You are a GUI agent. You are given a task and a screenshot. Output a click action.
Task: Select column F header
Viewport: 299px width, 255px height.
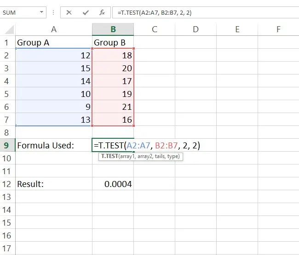[278, 29]
